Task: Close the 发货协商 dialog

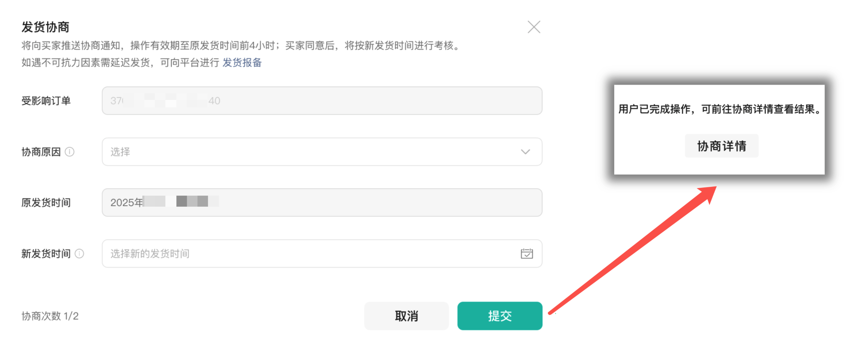Action: (534, 27)
